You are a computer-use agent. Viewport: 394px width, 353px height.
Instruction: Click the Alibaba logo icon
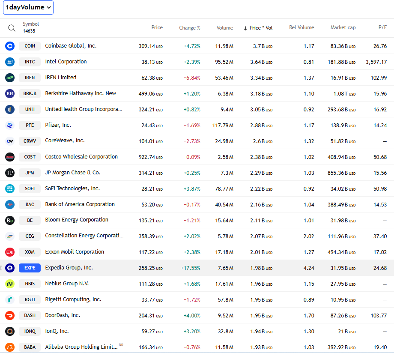(x=10, y=347)
